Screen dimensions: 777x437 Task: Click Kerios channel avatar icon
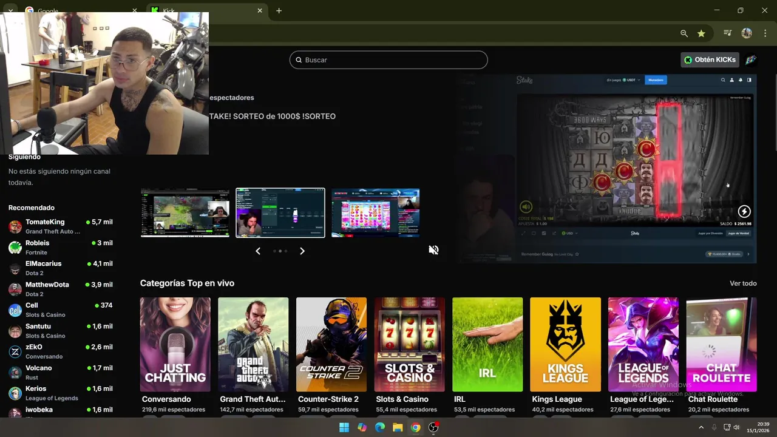[x=15, y=393]
